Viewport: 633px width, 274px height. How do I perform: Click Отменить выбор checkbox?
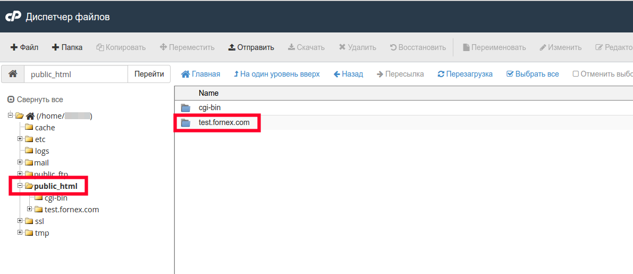tap(576, 74)
